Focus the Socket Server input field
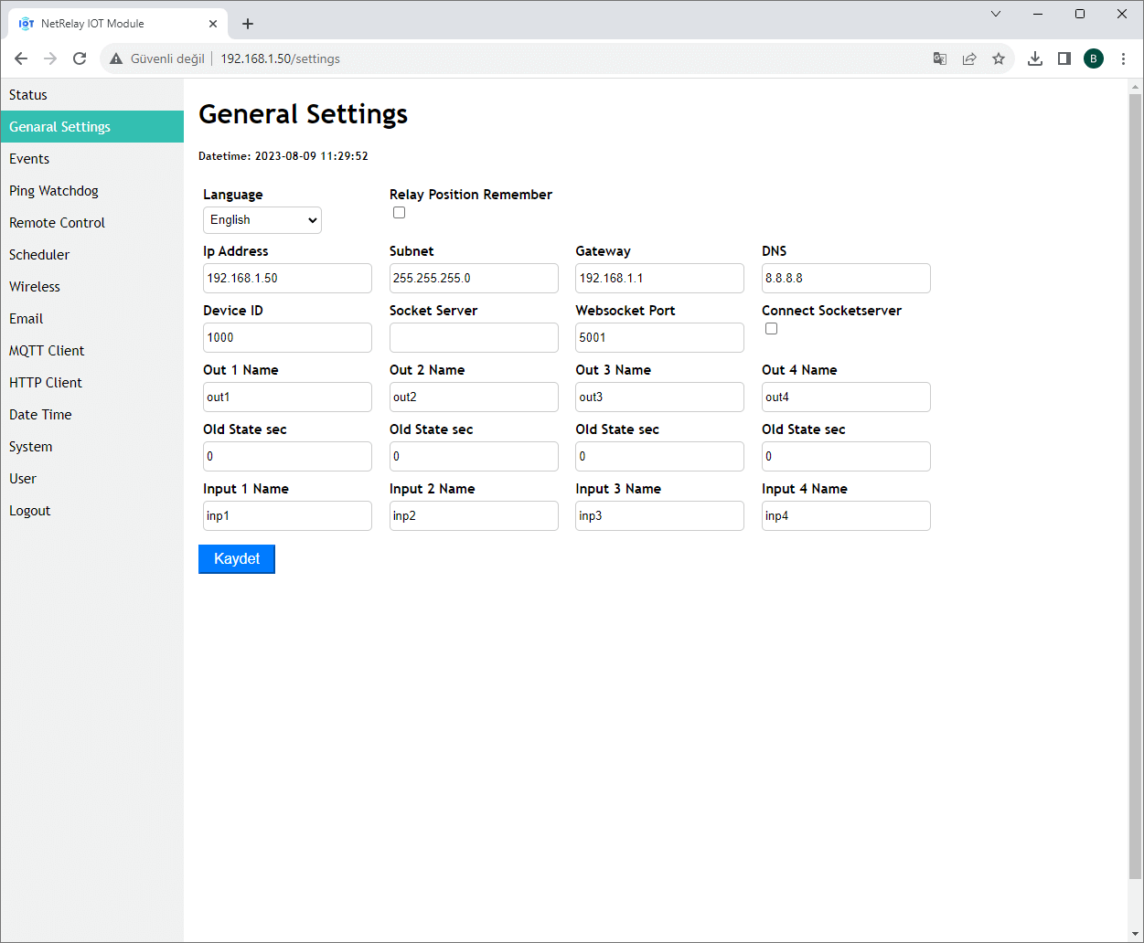Viewport: 1144px width, 943px height. pyautogui.click(x=474, y=337)
